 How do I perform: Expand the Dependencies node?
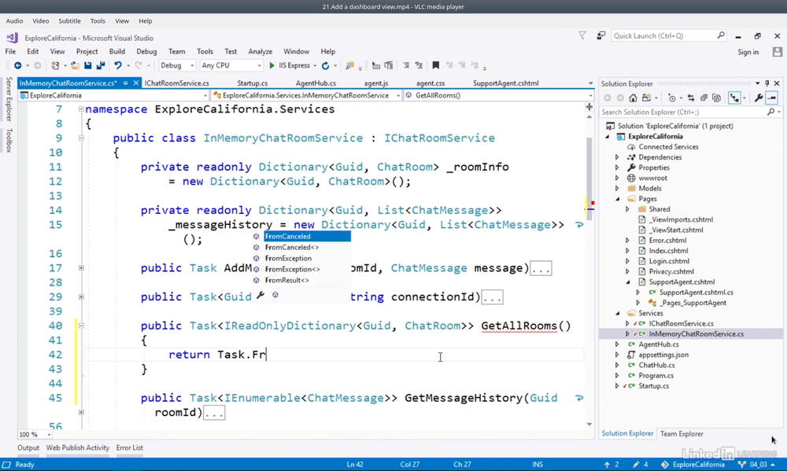(617, 157)
